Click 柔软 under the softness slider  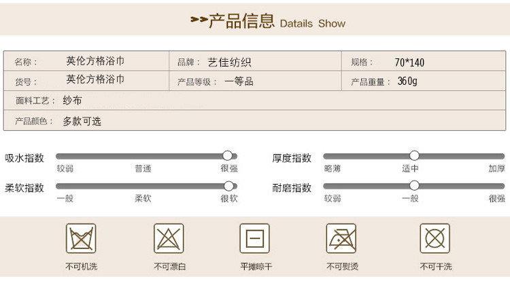point(143,198)
